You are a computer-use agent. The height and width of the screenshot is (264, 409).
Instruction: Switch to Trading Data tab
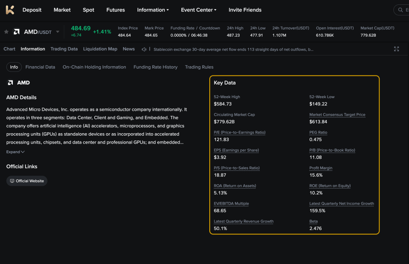coord(64,49)
